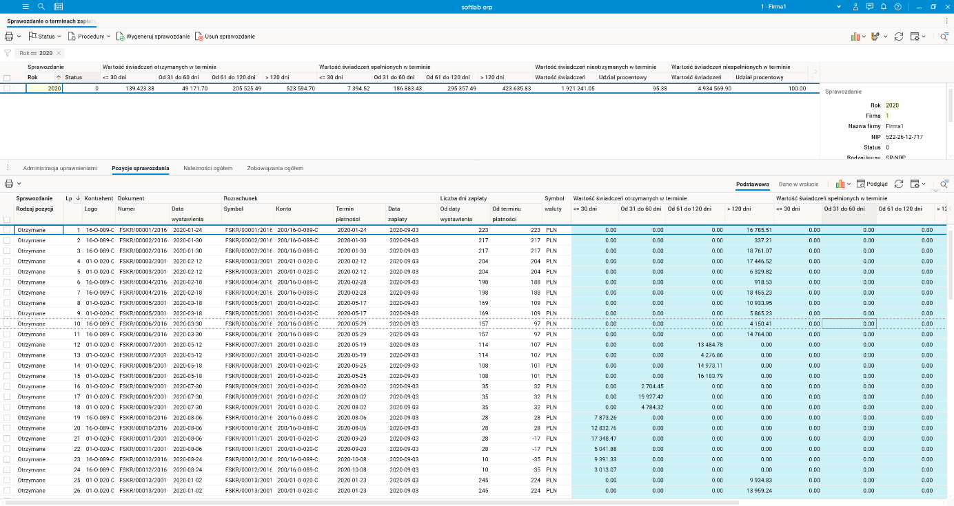Open the notifications bell
This screenshot has height=506, width=954.
pos(883,6)
